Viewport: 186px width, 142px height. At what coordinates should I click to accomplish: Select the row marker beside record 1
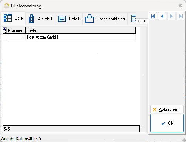(x=5, y=37)
